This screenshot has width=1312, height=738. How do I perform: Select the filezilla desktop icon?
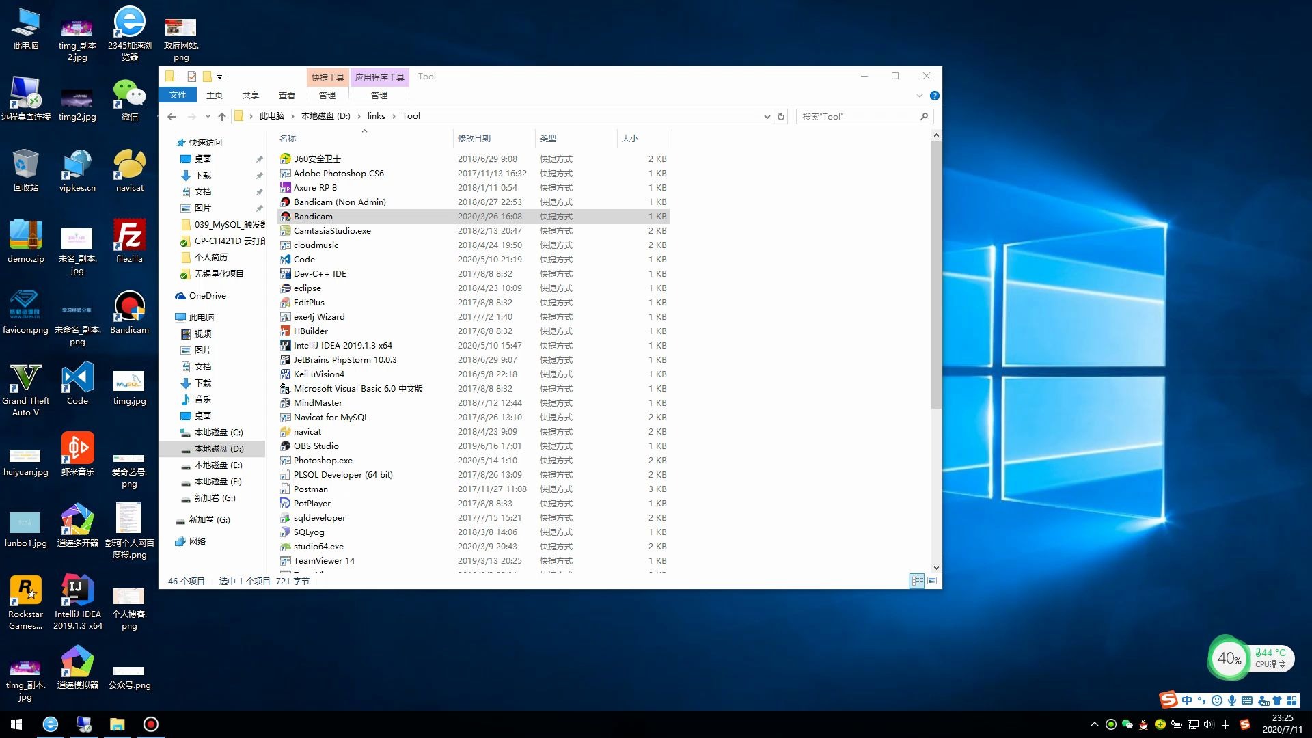click(x=129, y=241)
